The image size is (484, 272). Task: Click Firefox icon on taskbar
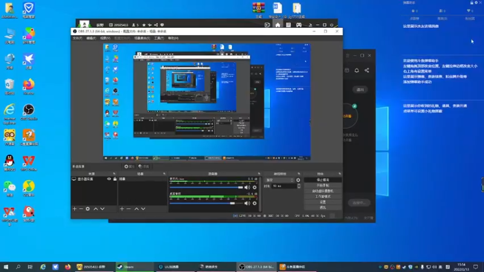[x=68, y=267]
